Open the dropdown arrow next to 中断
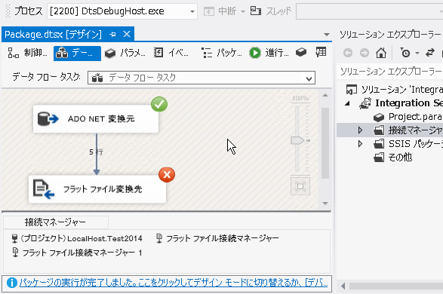This screenshot has width=443, height=294. [243, 11]
